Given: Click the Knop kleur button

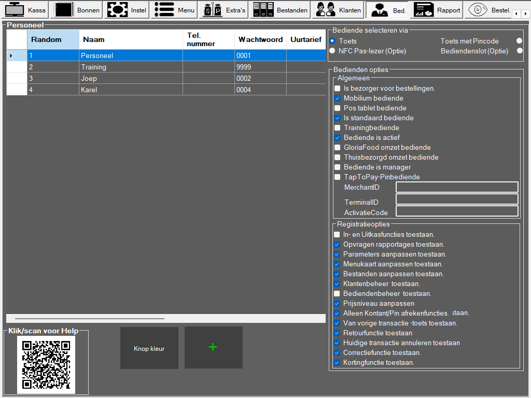Looking at the screenshot, I should (x=149, y=348).
